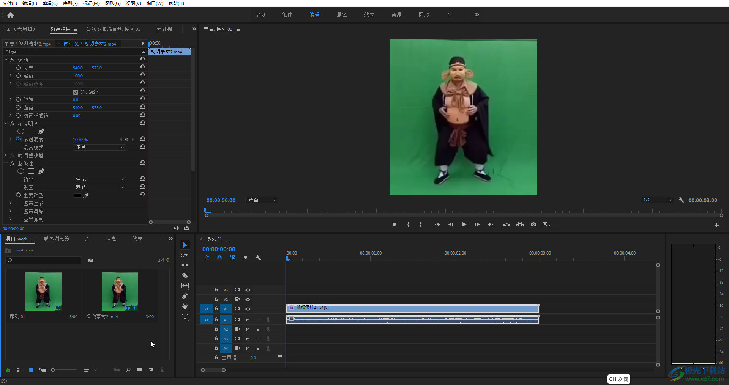Screen dimensions: 729x385
Task: Select the Type tool
Action: coord(185,316)
